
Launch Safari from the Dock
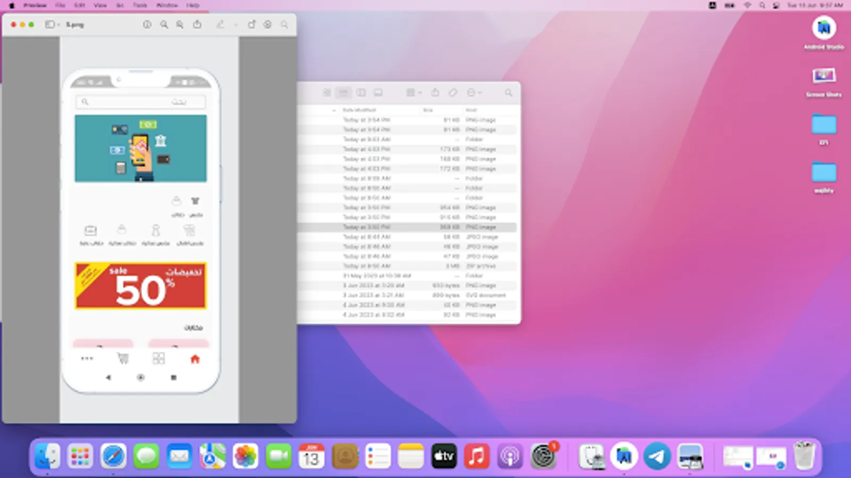113,456
